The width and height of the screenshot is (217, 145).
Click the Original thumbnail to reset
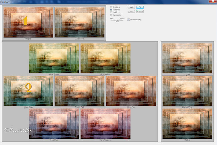click(x=28, y=22)
